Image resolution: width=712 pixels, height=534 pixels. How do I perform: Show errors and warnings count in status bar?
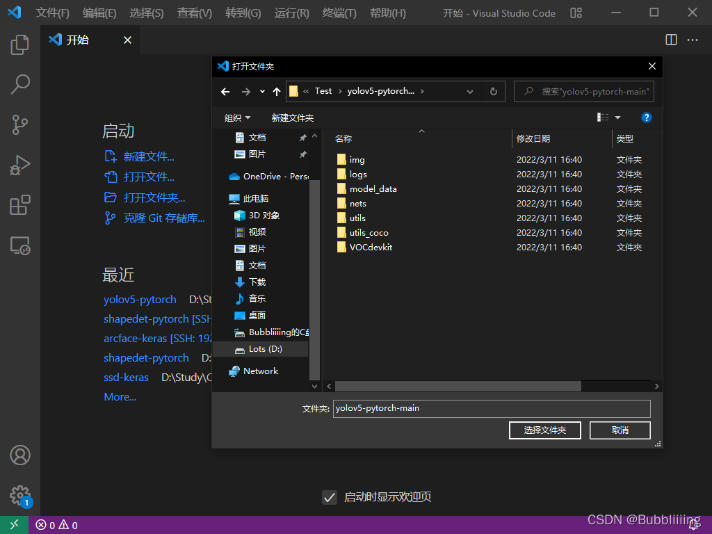click(57, 525)
